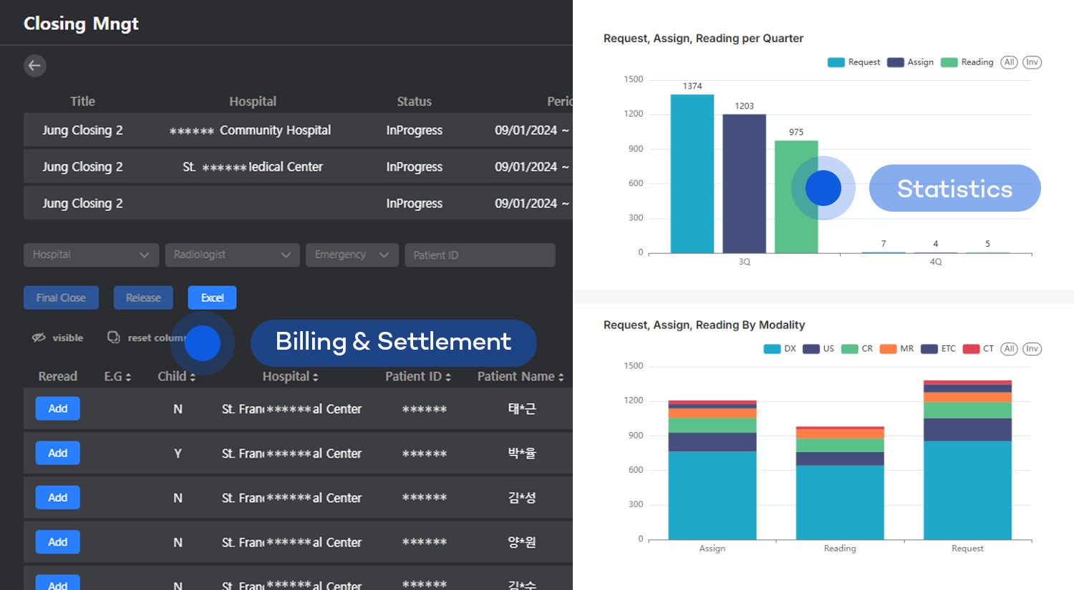Select the St. Medical Center closing row
The image size is (1074, 590).
(x=298, y=167)
